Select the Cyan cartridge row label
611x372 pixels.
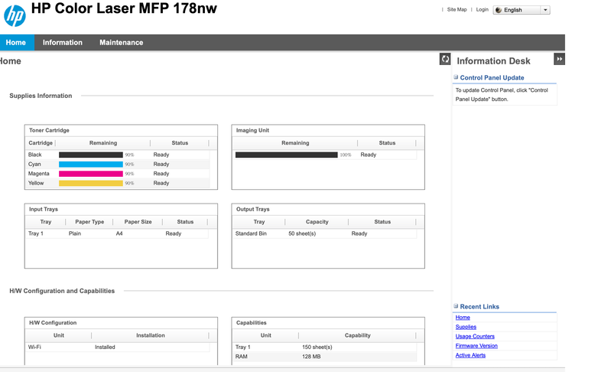click(34, 164)
